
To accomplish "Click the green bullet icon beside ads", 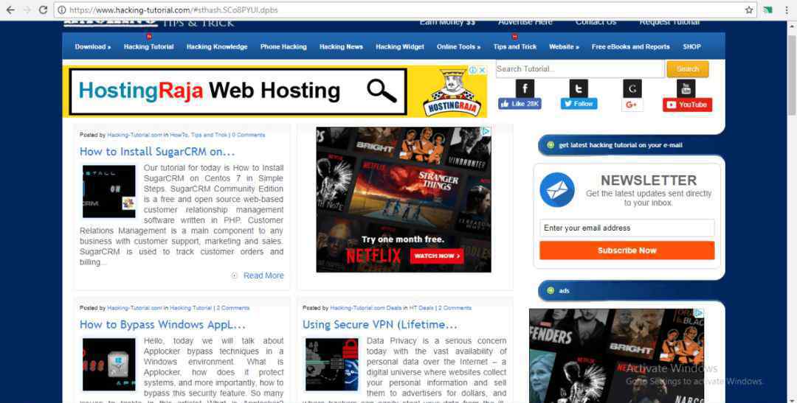I will [551, 291].
